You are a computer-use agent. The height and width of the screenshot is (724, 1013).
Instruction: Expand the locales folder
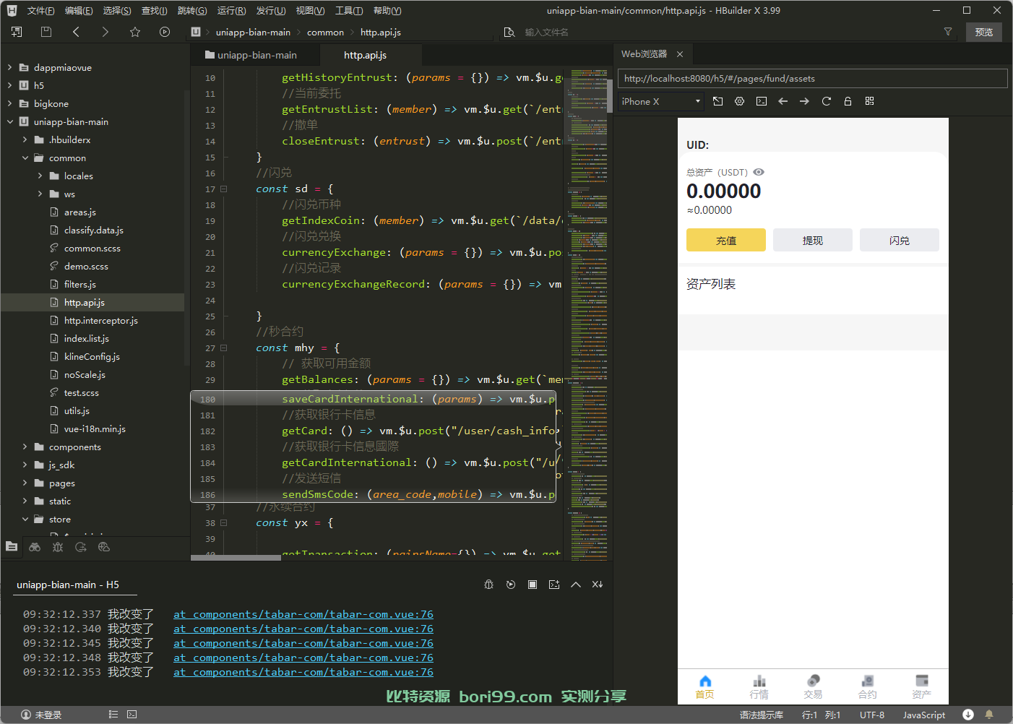pyautogui.click(x=40, y=176)
